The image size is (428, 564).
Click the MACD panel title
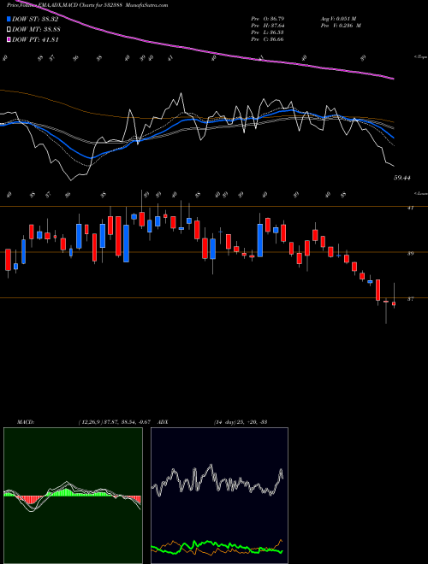pos(25,421)
